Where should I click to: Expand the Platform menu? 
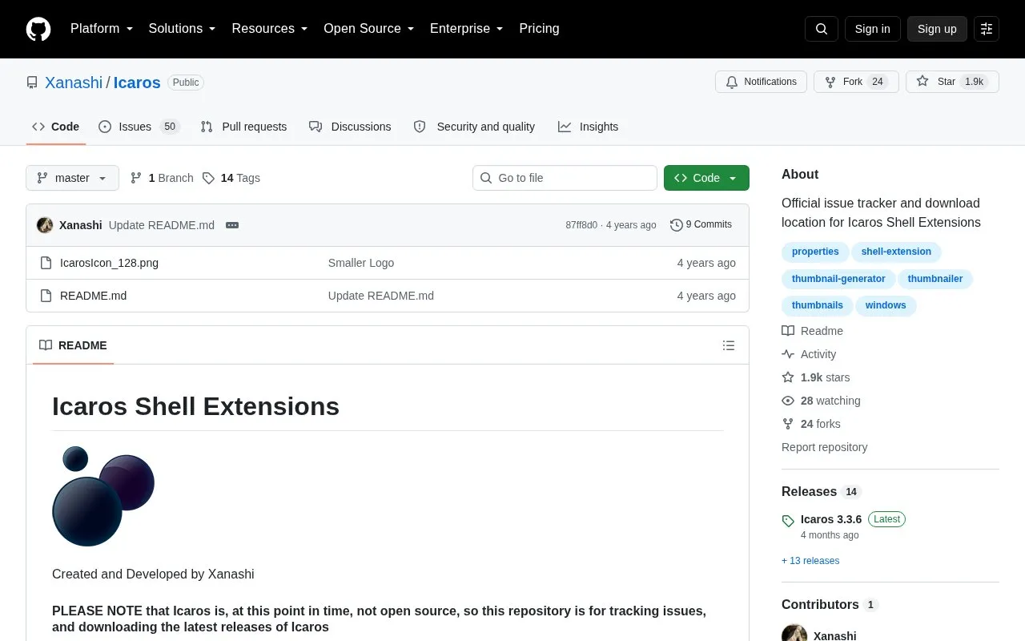[102, 29]
